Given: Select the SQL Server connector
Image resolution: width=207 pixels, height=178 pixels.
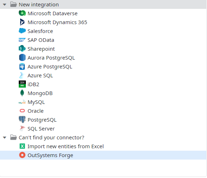Looking at the screenshot, I should pos(41,129).
